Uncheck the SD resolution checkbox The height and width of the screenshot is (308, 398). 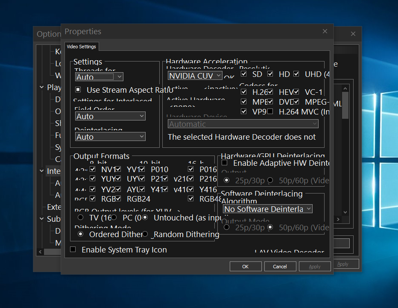pyautogui.click(x=243, y=73)
